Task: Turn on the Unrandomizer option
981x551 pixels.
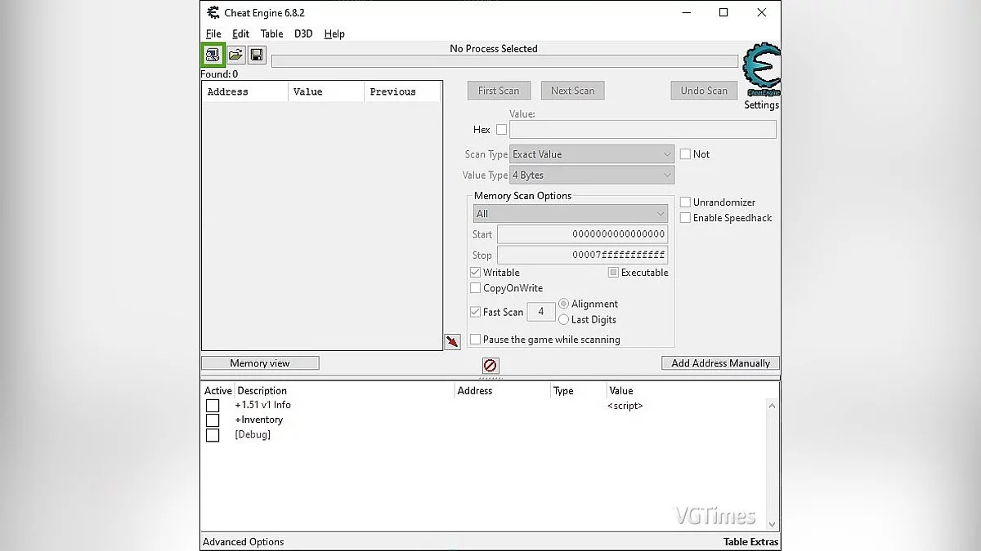Action: point(685,202)
